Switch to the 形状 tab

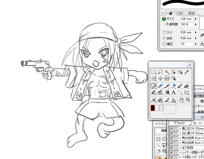(192, 13)
